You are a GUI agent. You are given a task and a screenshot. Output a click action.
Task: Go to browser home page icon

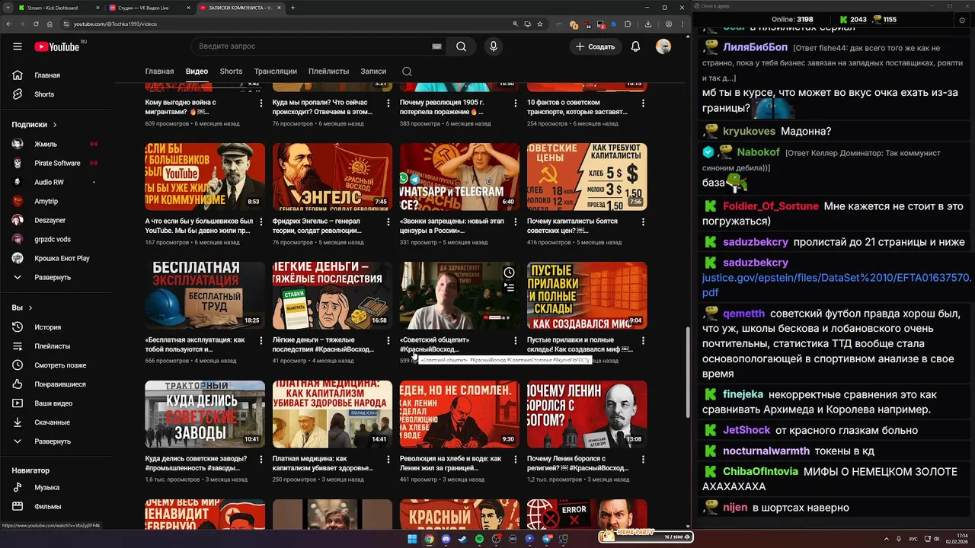pyautogui.click(x=51, y=24)
